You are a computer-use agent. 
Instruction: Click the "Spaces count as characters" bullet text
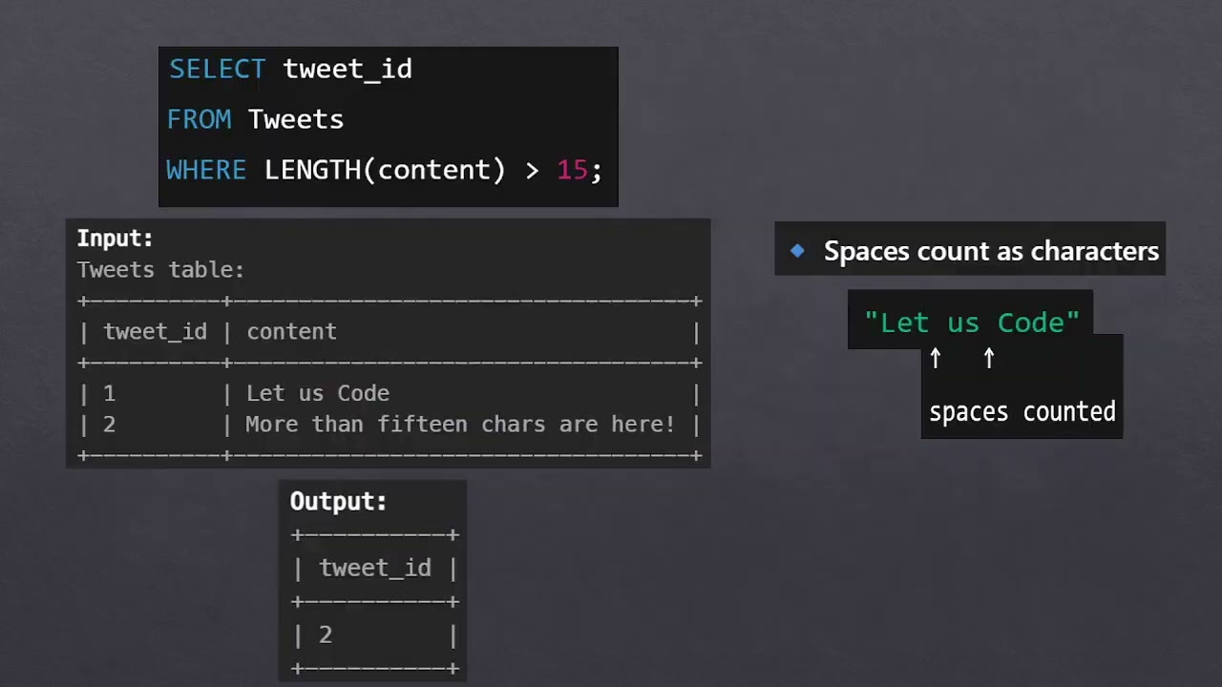pyautogui.click(x=991, y=251)
